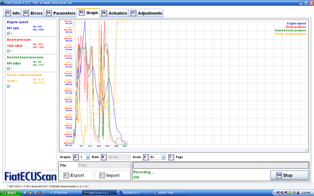Select the Graph tab

click(88, 13)
